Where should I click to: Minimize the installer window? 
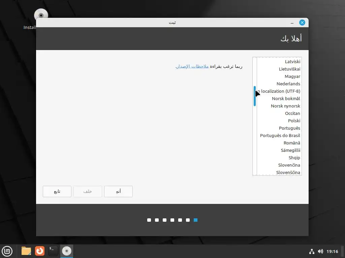coord(292,23)
